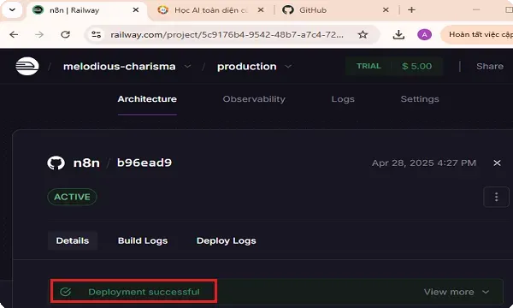Share the project

point(490,66)
